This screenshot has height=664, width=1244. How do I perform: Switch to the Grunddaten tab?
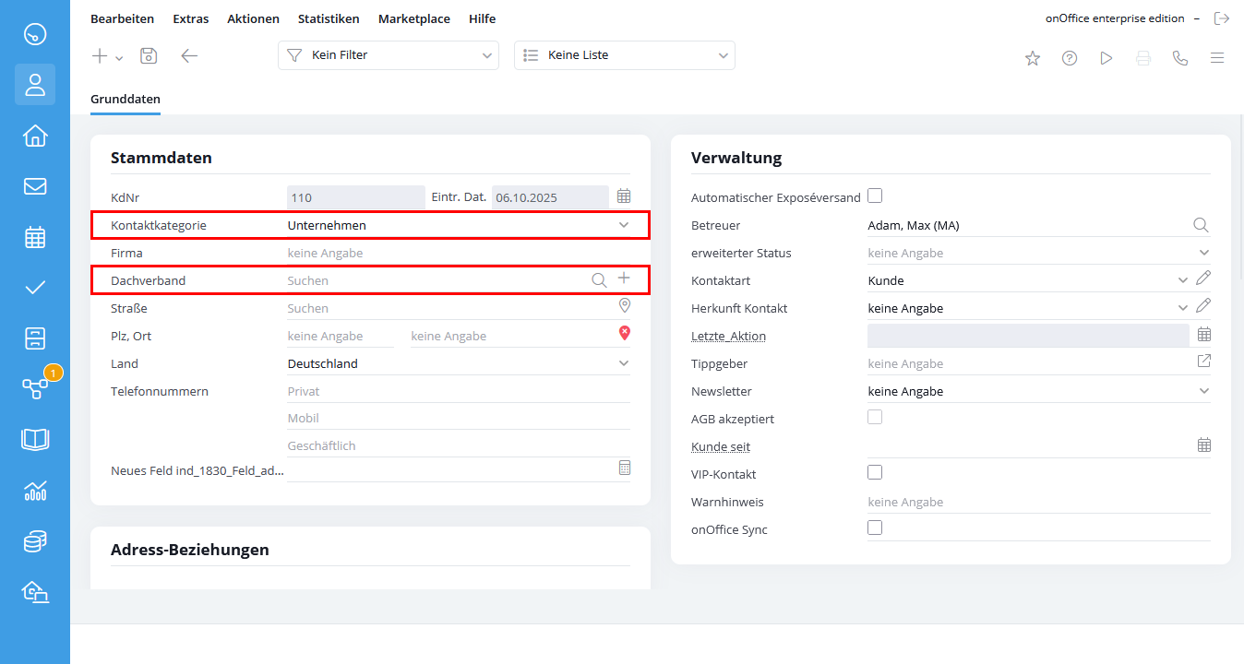(x=126, y=99)
